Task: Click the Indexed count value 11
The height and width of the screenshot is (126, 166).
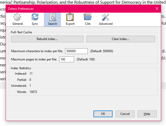Action: point(31,74)
